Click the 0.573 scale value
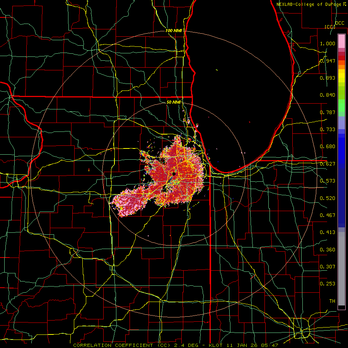This screenshot has width=348, height=348. pyautogui.click(x=328, y=181)
